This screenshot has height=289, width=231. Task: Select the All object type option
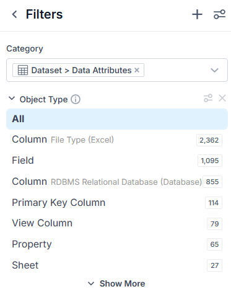117,119
